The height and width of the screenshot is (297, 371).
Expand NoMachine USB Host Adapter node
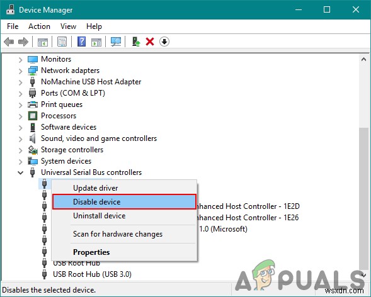point(21,82)
